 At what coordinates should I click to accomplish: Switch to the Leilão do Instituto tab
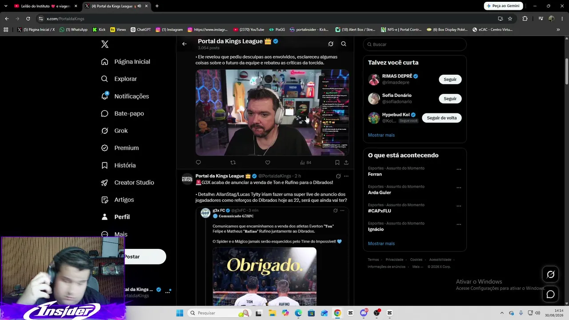coord(46,6)
